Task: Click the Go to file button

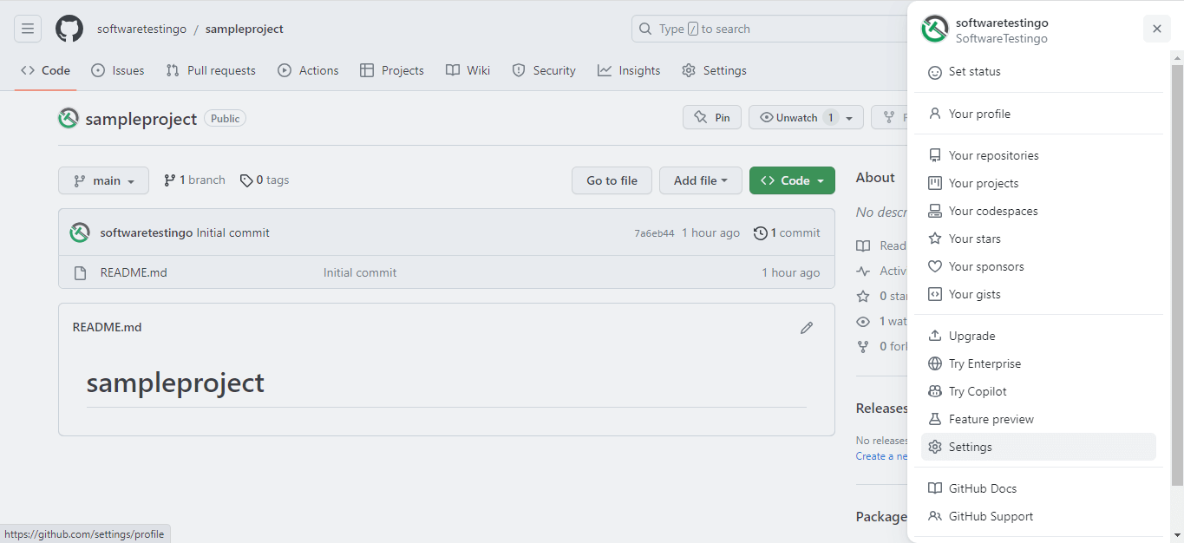Action: [x=612, y=180]
